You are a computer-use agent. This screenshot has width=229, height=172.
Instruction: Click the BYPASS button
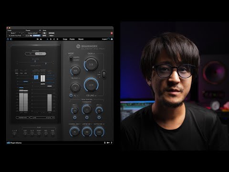[x=52, y=33]
